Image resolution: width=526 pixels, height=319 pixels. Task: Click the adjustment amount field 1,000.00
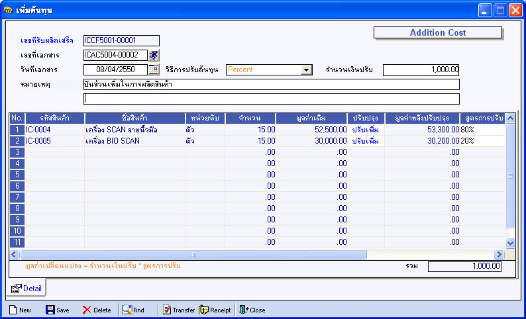(421, 70)
